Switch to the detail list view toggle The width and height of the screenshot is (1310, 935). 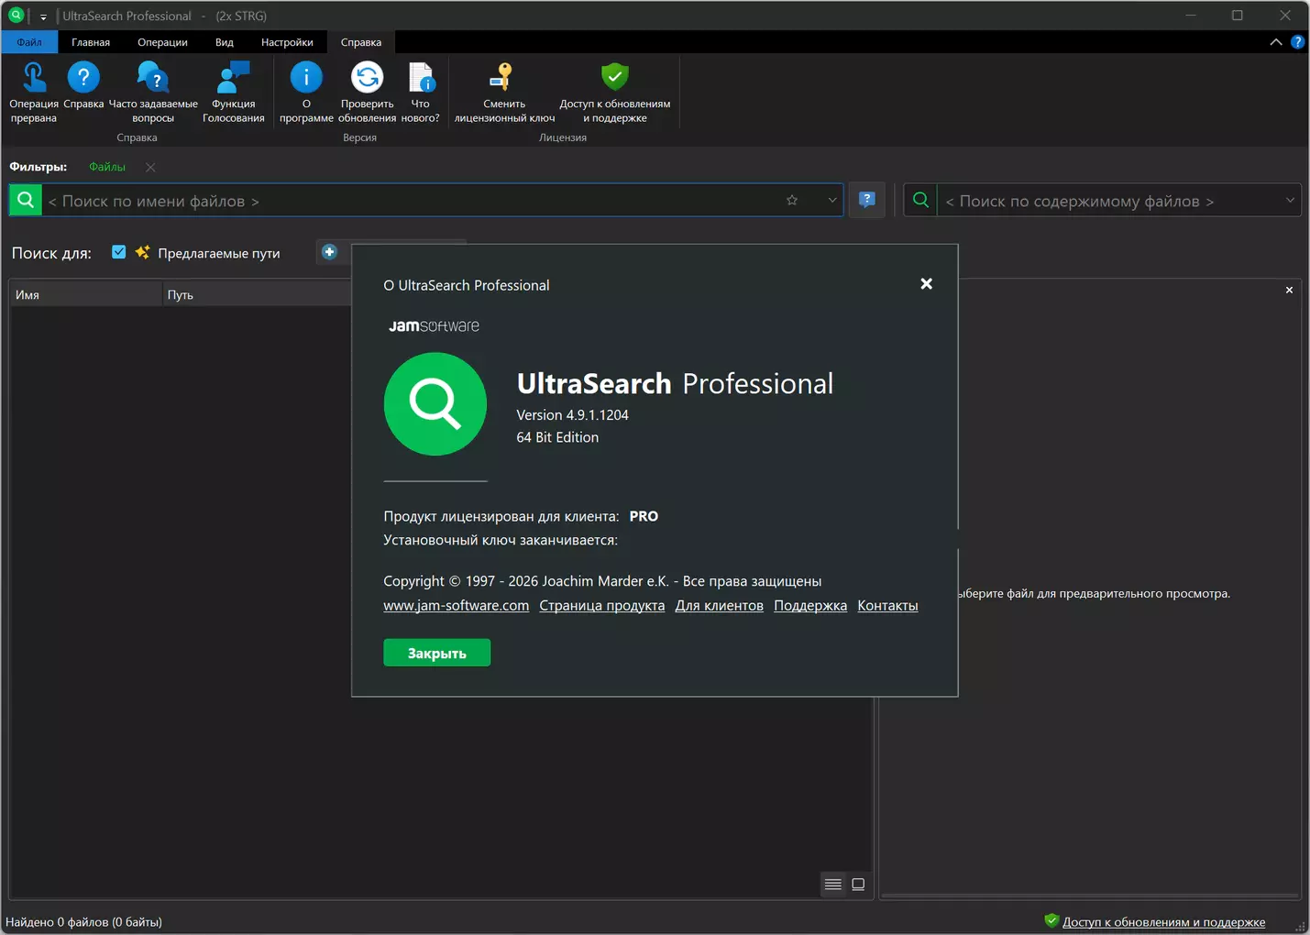coord(832,885)
